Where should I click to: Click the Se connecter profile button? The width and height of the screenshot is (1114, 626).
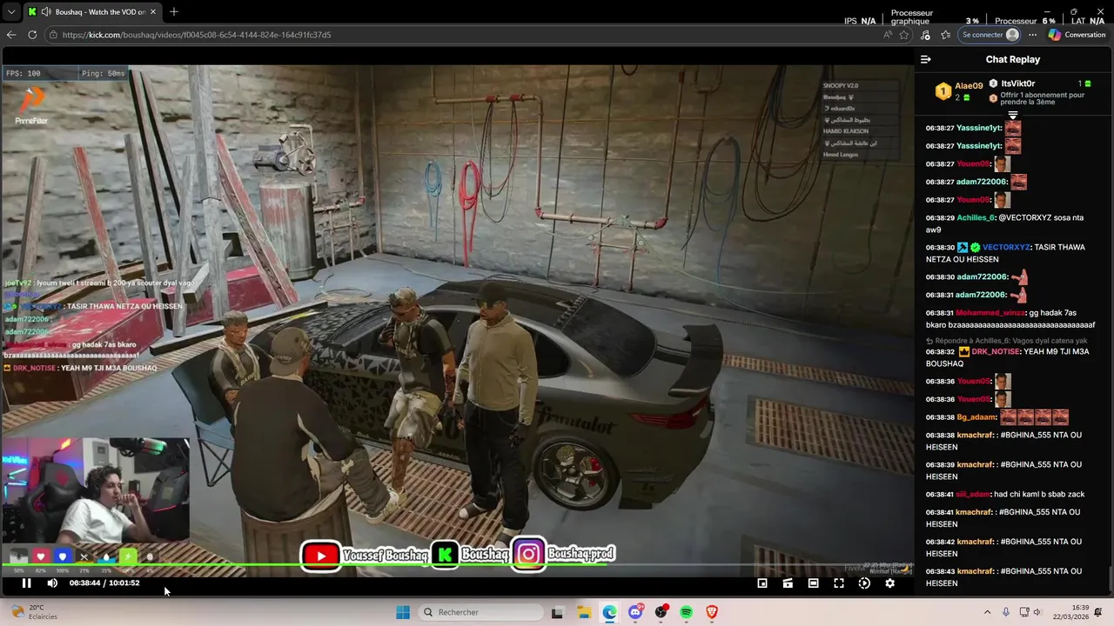click(990, 35)
